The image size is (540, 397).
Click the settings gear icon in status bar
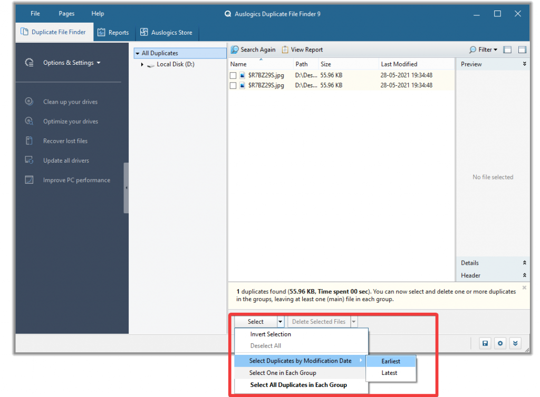[x=500, y=343]
